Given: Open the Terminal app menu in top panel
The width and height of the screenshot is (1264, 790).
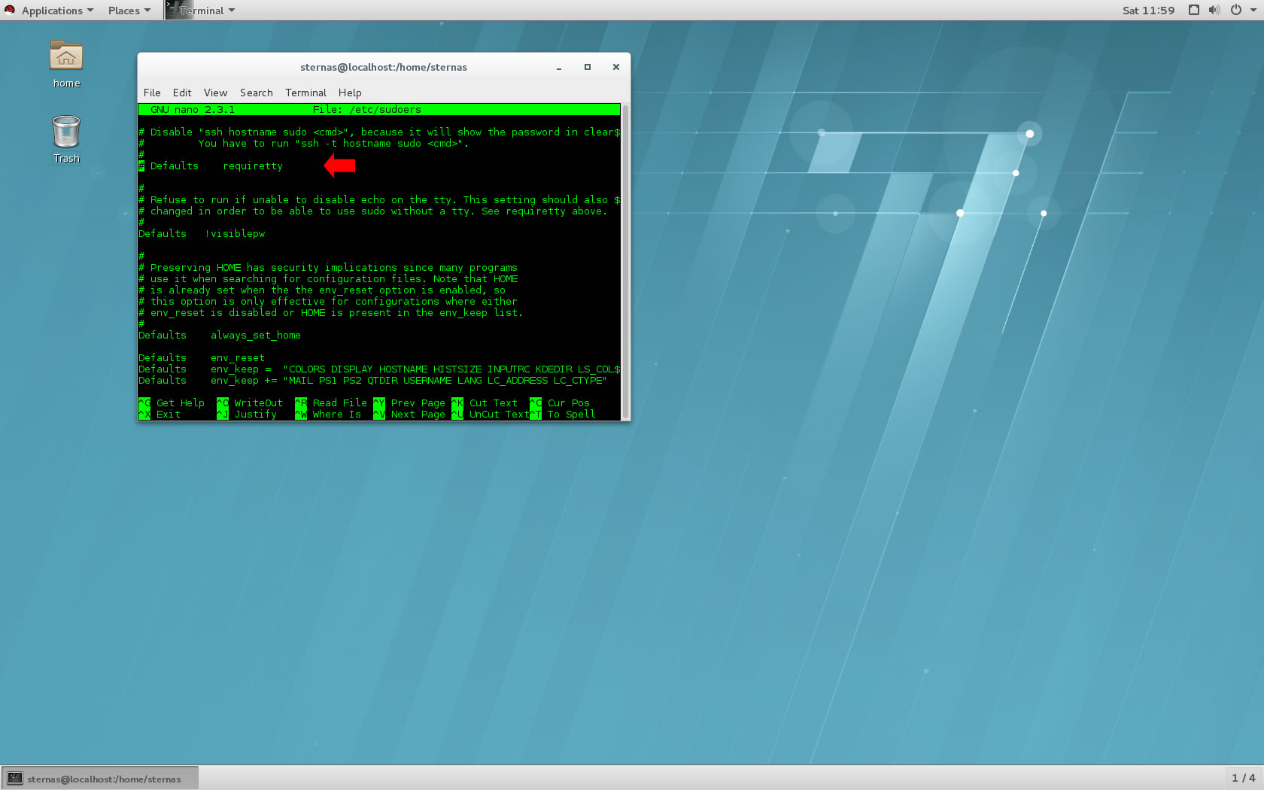Looking at the screenshot, I should tap(201, 10).
